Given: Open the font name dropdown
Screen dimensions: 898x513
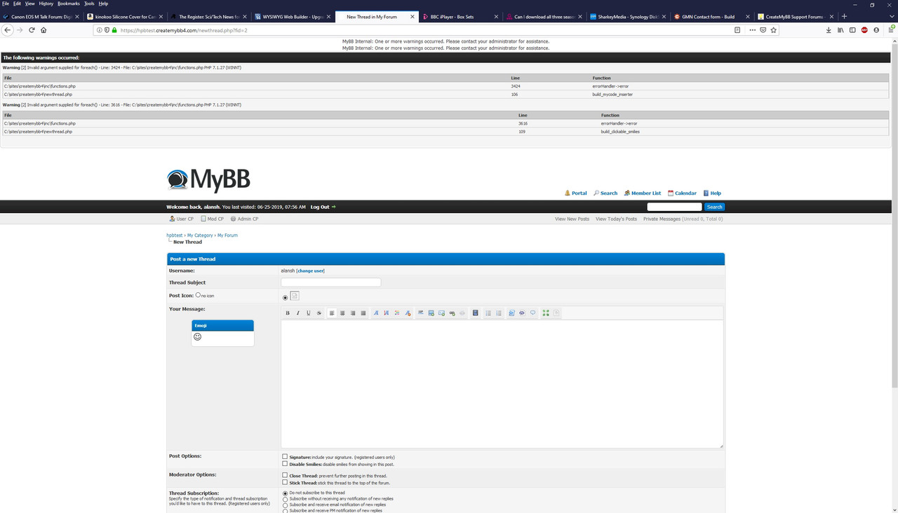Looking at the screenshot, I should point(376,313).
